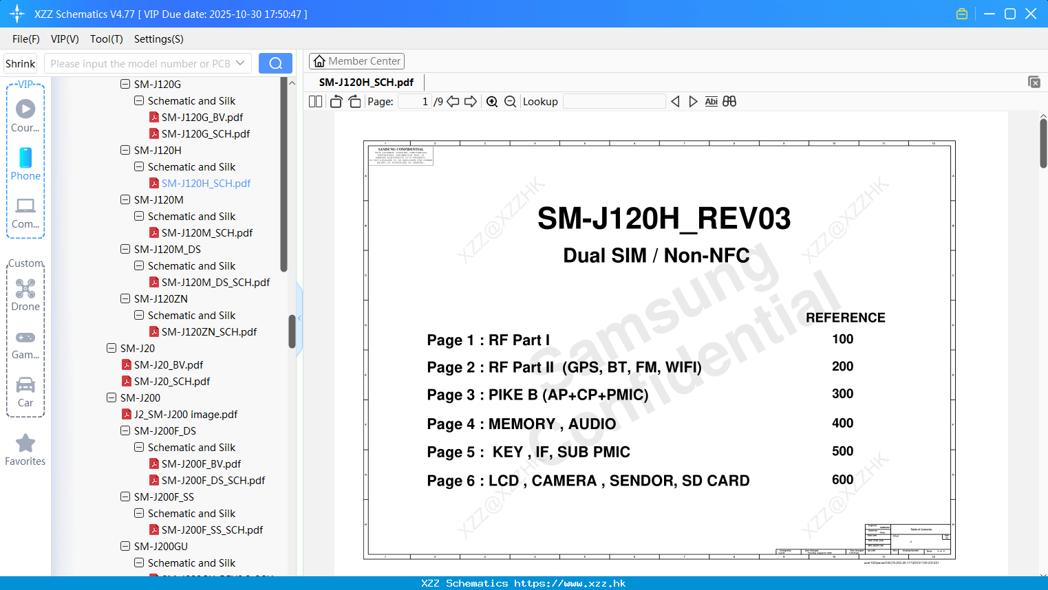Zoom in on the schematic
1048x590 pixels.
tap(492, 101)
